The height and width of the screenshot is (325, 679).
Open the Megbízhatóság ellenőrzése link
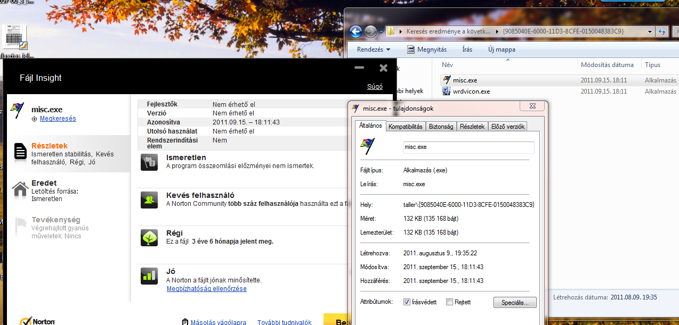(x=207, y=289)
